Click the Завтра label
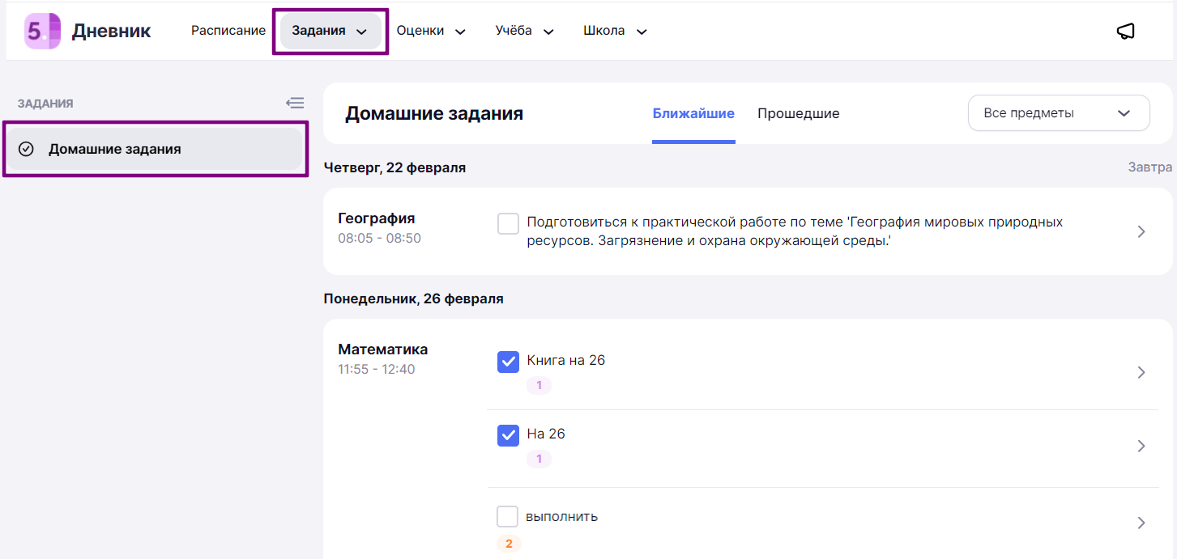The height and width of the screenshot is (559, 1177). [1150, 167]
